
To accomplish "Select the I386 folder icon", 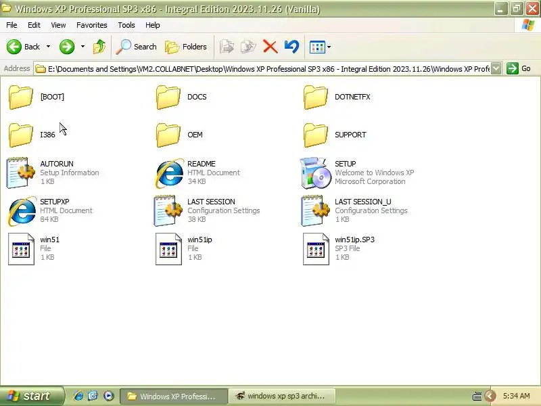I will pos(21,135).
